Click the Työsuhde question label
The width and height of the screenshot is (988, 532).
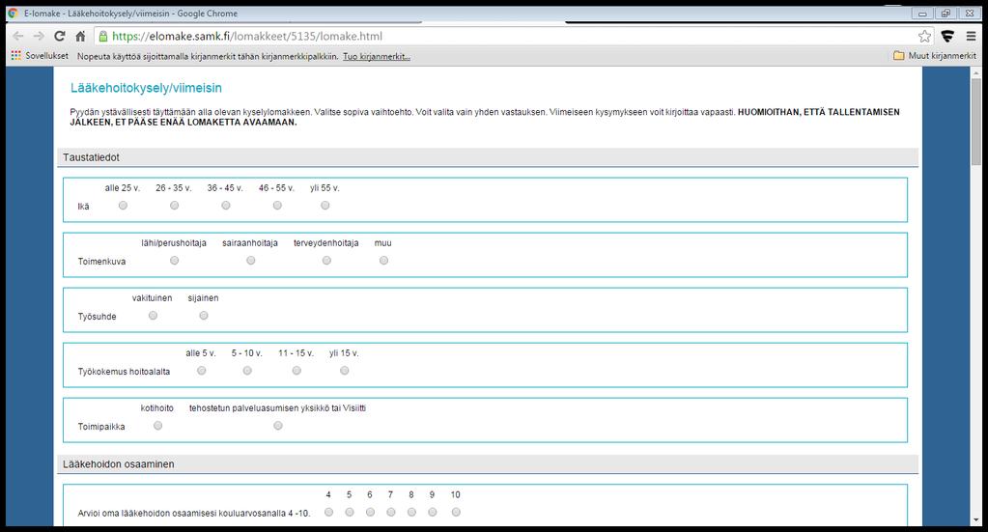tap(97, 317)
